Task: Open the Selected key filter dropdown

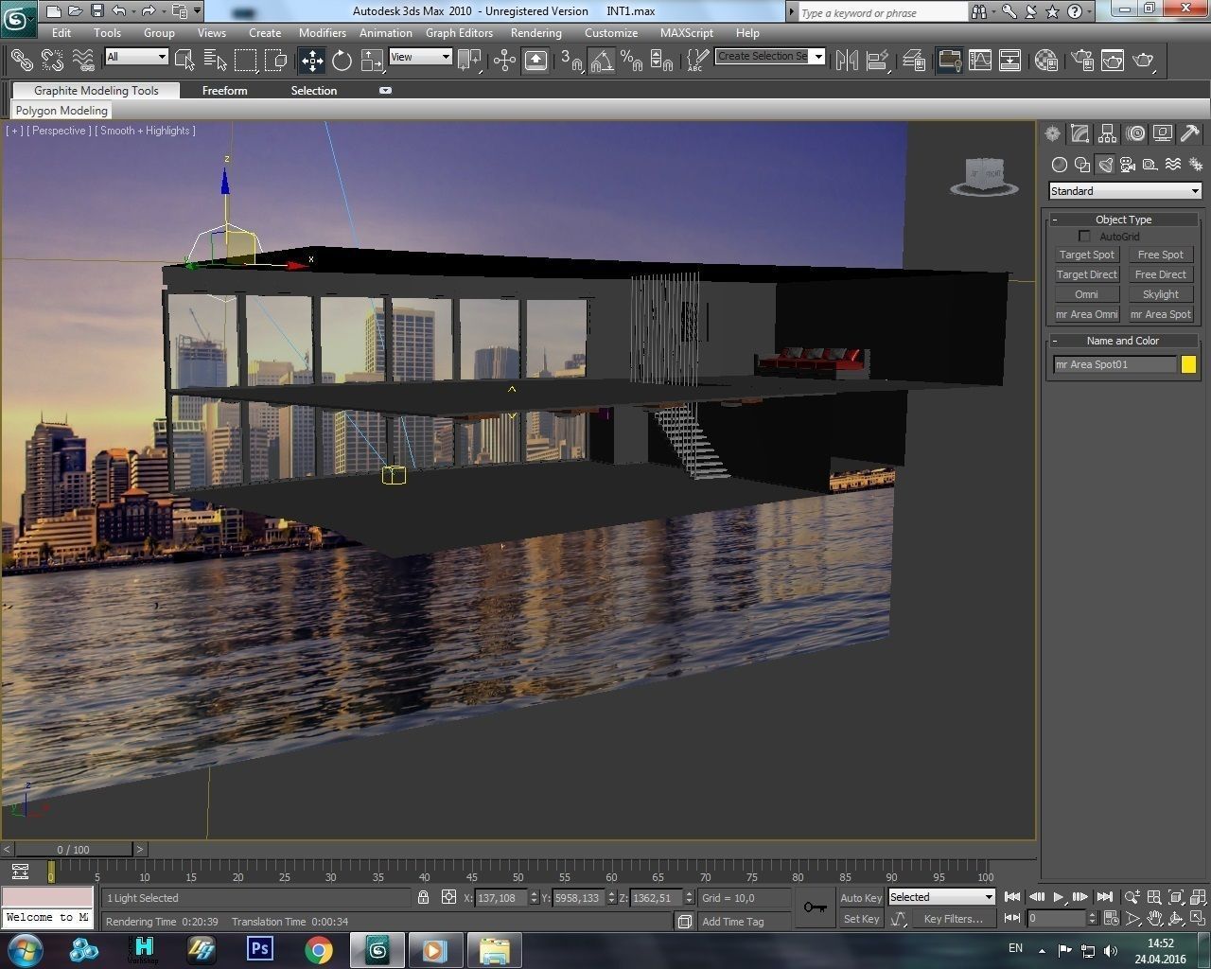Action: pos(941,897)
